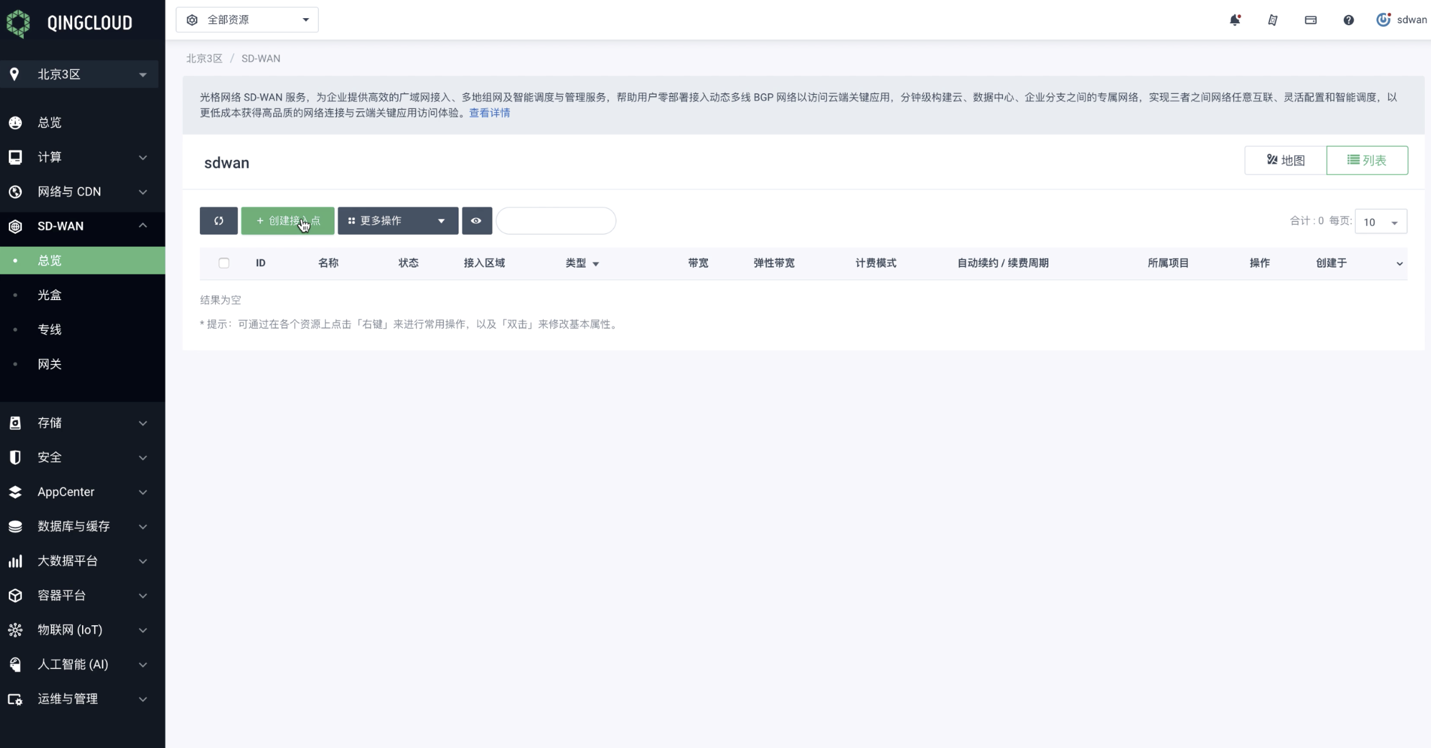
Task: Switch to the 地图 view tab
Action: 1286,160
